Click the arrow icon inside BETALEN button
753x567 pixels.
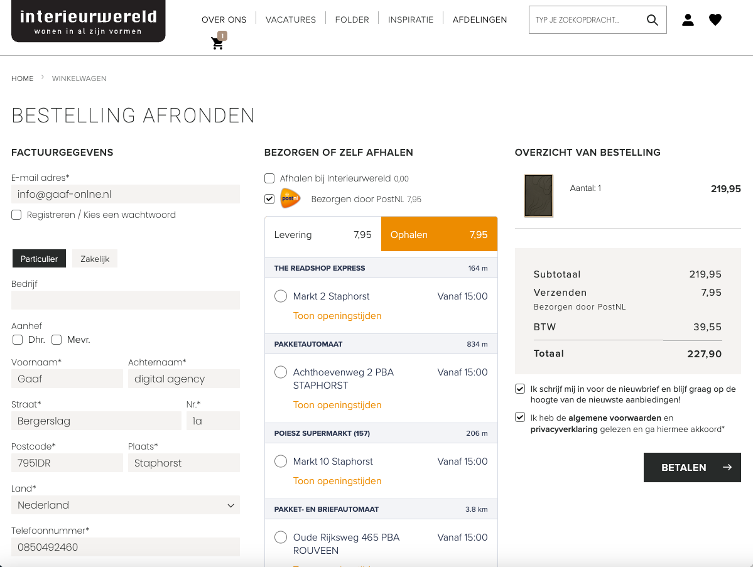pyautogui.click(x=727, y=467)
